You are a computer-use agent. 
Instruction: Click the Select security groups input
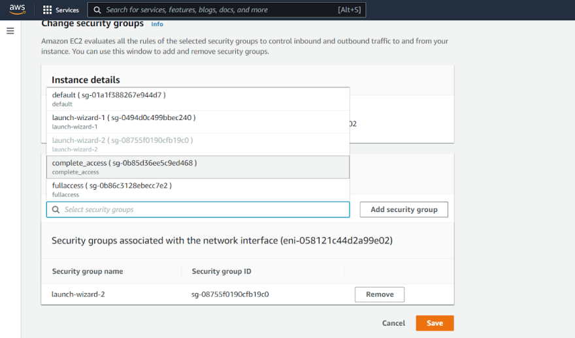[198, 209]
